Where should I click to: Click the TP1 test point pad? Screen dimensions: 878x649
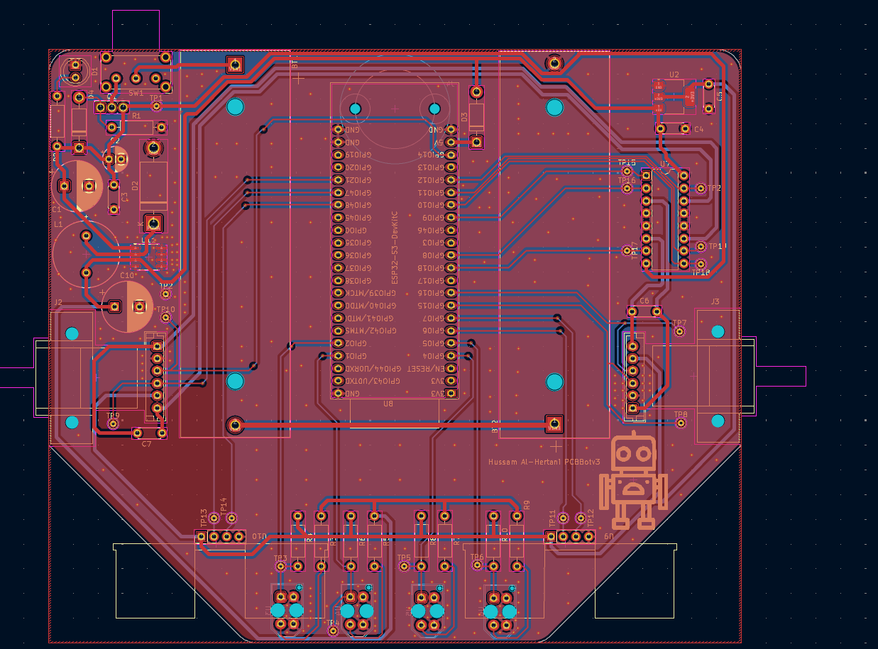pos(157,106)
